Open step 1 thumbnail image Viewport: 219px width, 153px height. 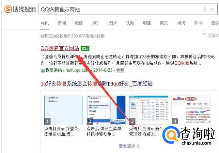[x=64, y=110]
